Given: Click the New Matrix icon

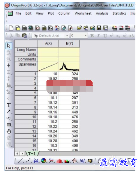Looking at the screenshot, I should [44, 28].
